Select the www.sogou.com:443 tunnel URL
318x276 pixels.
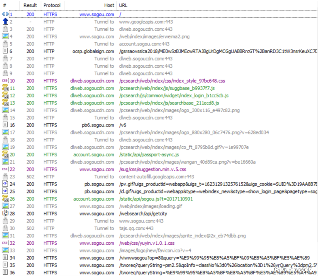141,221
